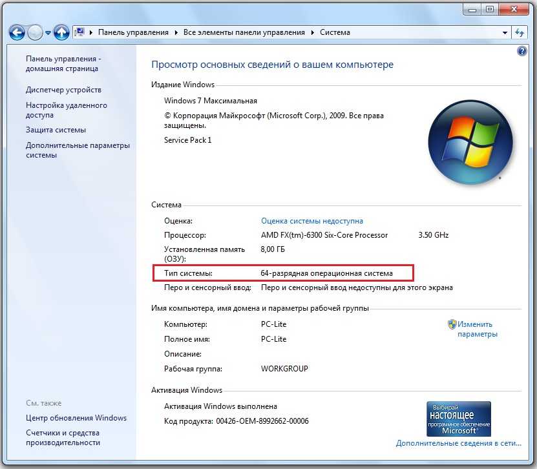Click the genuine Microsoft software badge

[458, 419]
